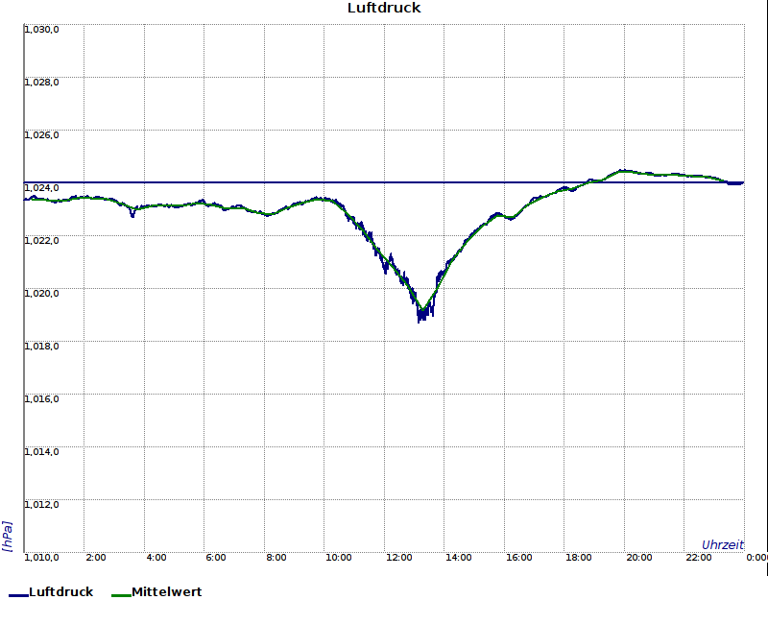Screen dimensions: 768x624
Task: Click the 1,014,0 y-axis label
Action: click(41, 451)
